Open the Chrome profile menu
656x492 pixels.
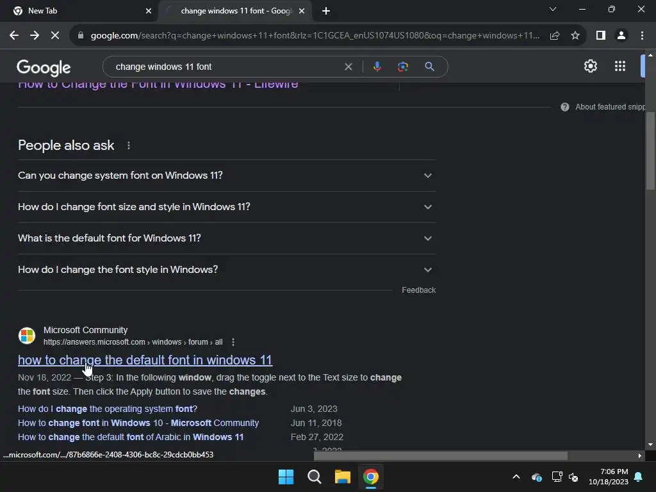621,36
